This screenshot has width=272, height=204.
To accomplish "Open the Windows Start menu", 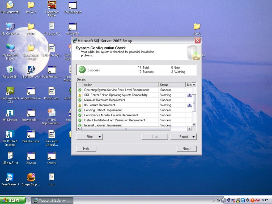I will (12, 200).
